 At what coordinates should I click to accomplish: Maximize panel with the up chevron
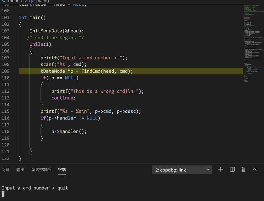pos(255,170)
